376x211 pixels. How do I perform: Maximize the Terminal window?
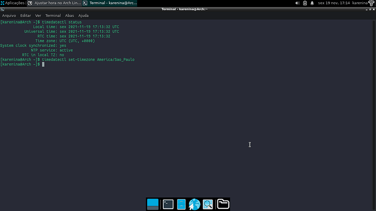[370, 9]
